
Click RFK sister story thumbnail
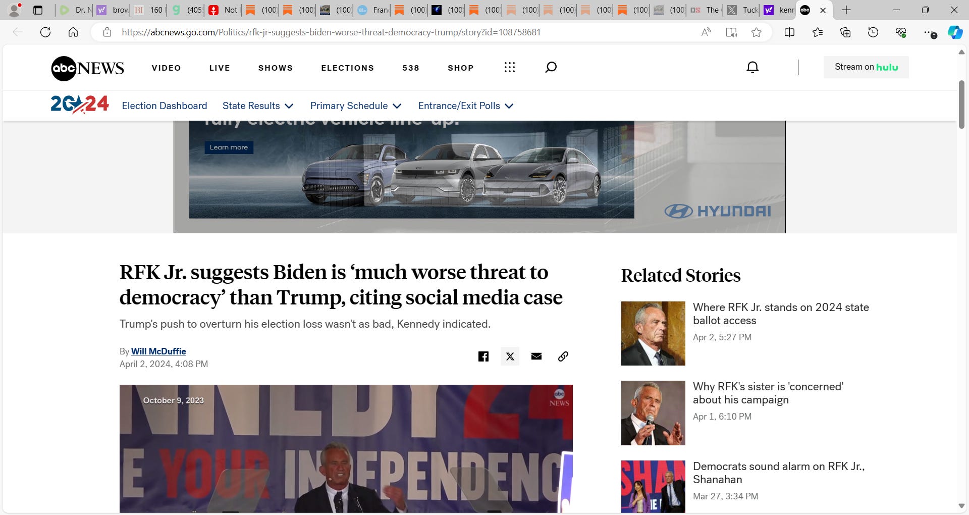[x=653, y=413]
